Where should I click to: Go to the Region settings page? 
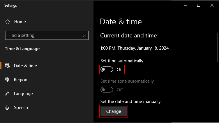click(20, 80)
